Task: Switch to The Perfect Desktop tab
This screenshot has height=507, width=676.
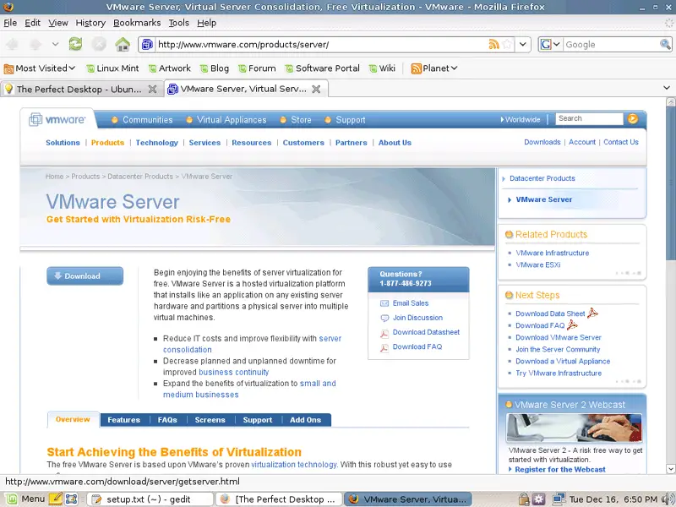Action: 81,89
